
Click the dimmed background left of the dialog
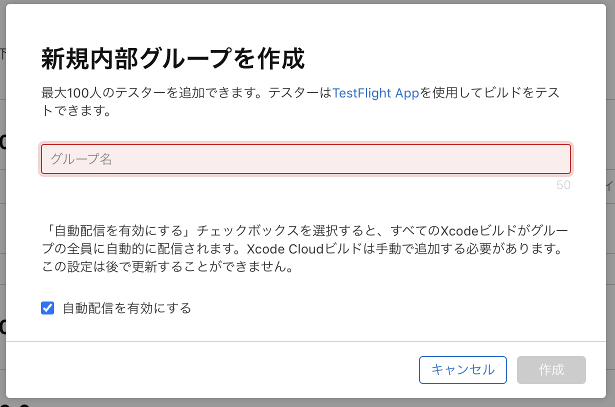(2, 200)
